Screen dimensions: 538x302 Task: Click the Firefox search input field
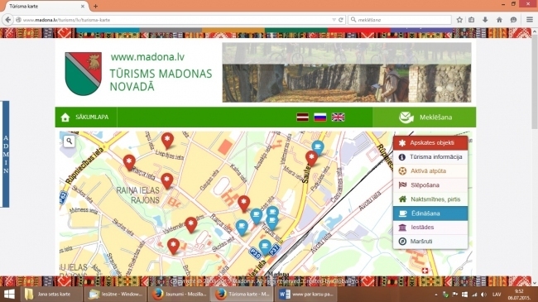coord(400,20)
